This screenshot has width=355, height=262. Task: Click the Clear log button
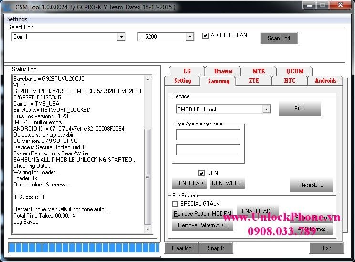tap(181, 248)
